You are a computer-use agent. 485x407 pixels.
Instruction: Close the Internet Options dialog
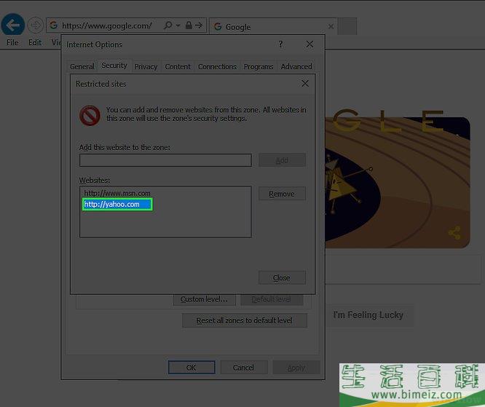(x=309, y=44)
